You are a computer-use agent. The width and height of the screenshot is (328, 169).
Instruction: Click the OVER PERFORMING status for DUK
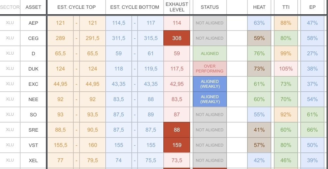click(x=210, y=69)
